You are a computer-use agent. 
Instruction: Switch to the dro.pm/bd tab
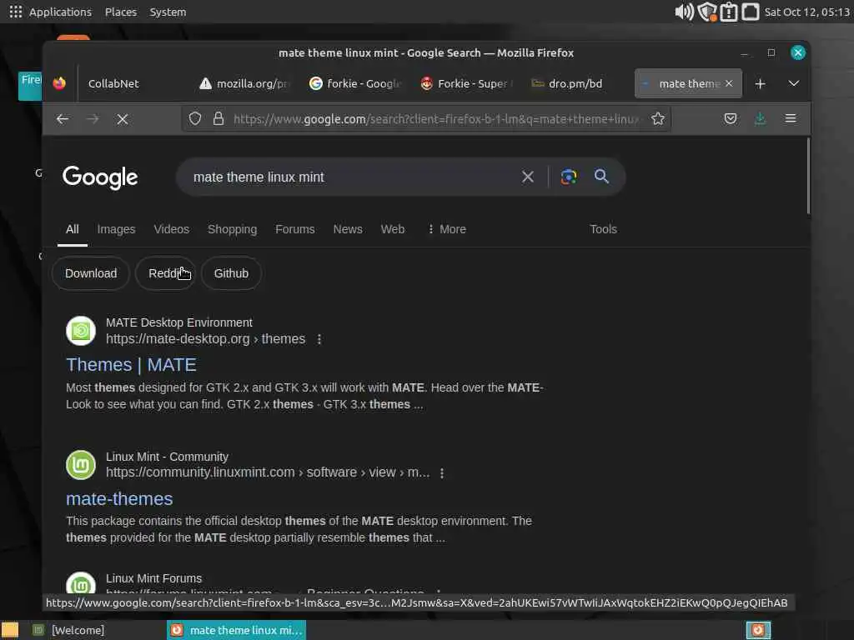(x=578, y=84)
